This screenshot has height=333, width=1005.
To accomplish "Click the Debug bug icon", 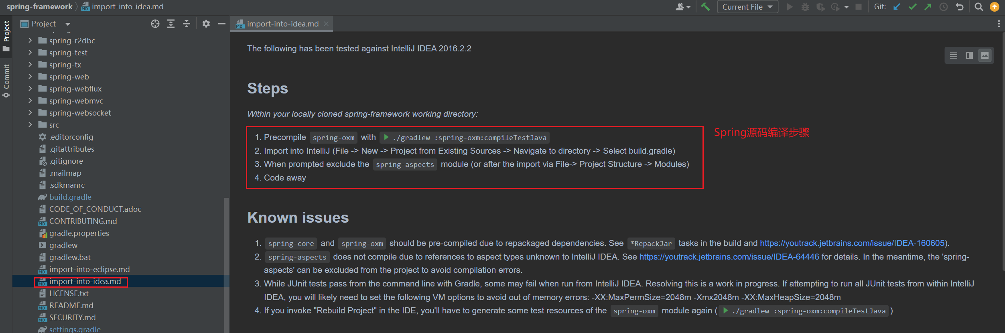I will click(x=805, y=7).
